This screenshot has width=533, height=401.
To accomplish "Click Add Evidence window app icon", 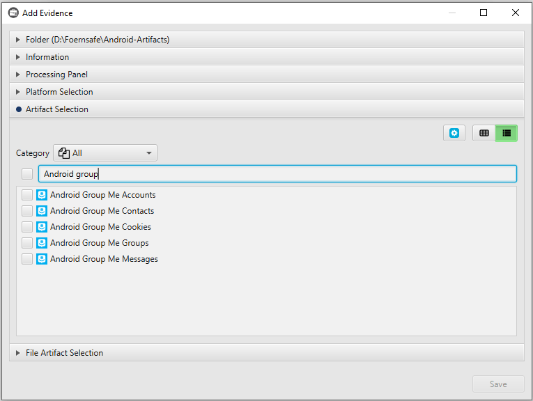I will [x=13, y=13].
